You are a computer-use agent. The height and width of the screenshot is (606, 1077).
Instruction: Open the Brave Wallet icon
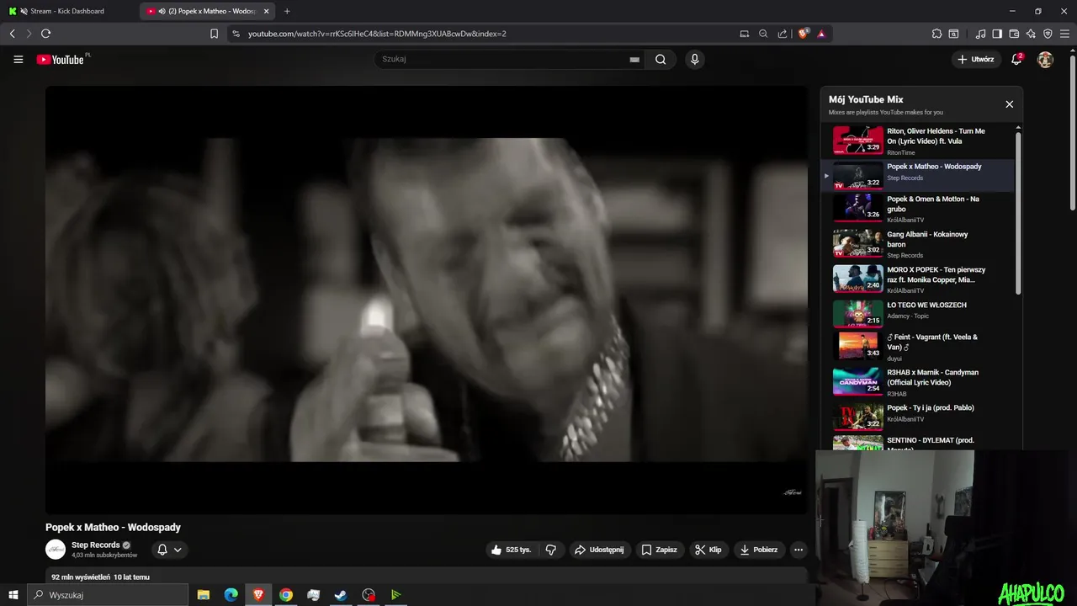point(1014,34)
